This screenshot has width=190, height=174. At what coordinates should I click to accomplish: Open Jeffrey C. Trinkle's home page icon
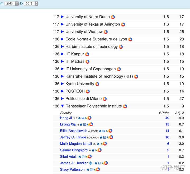click(101, 137)
